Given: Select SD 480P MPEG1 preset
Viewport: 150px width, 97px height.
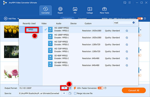Looking at the screenshot, I should pos(90,64).
